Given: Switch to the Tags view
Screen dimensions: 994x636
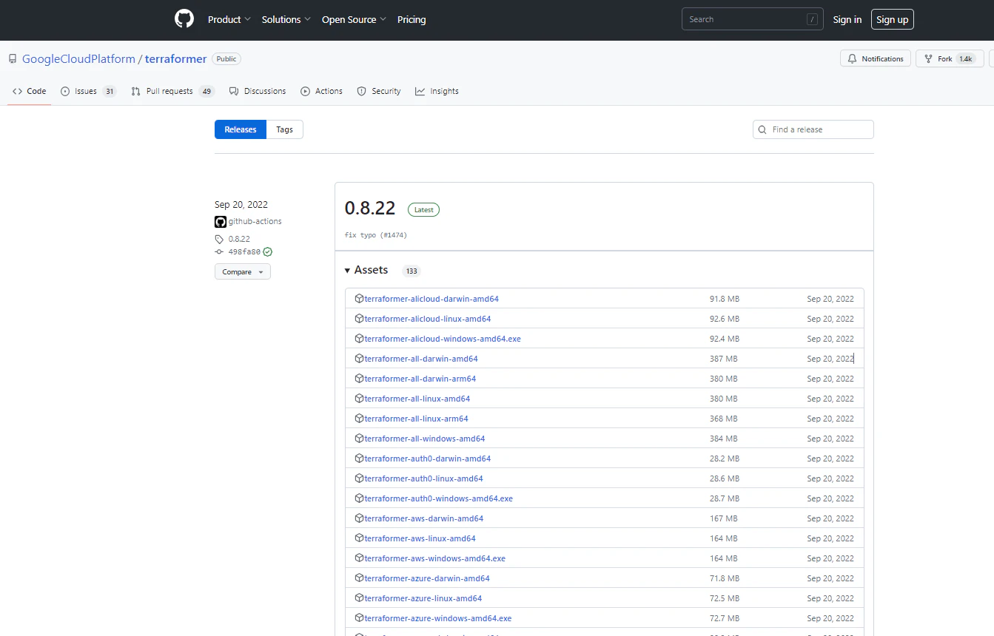Looking at the screenshot, I should point(285,130).
